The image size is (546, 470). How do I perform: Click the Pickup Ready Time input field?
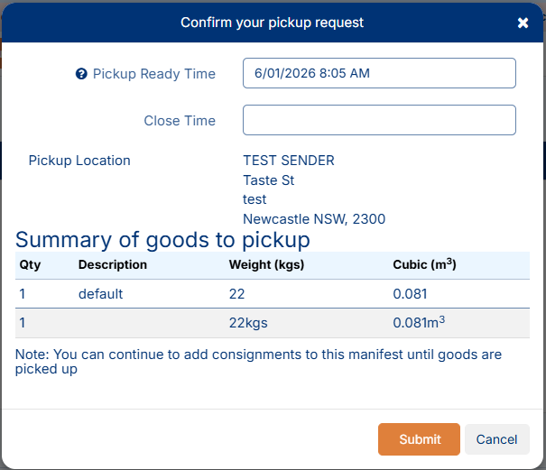click(379, 73)
